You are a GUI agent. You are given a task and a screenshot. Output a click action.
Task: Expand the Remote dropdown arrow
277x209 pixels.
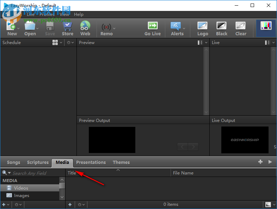[114, 28]
